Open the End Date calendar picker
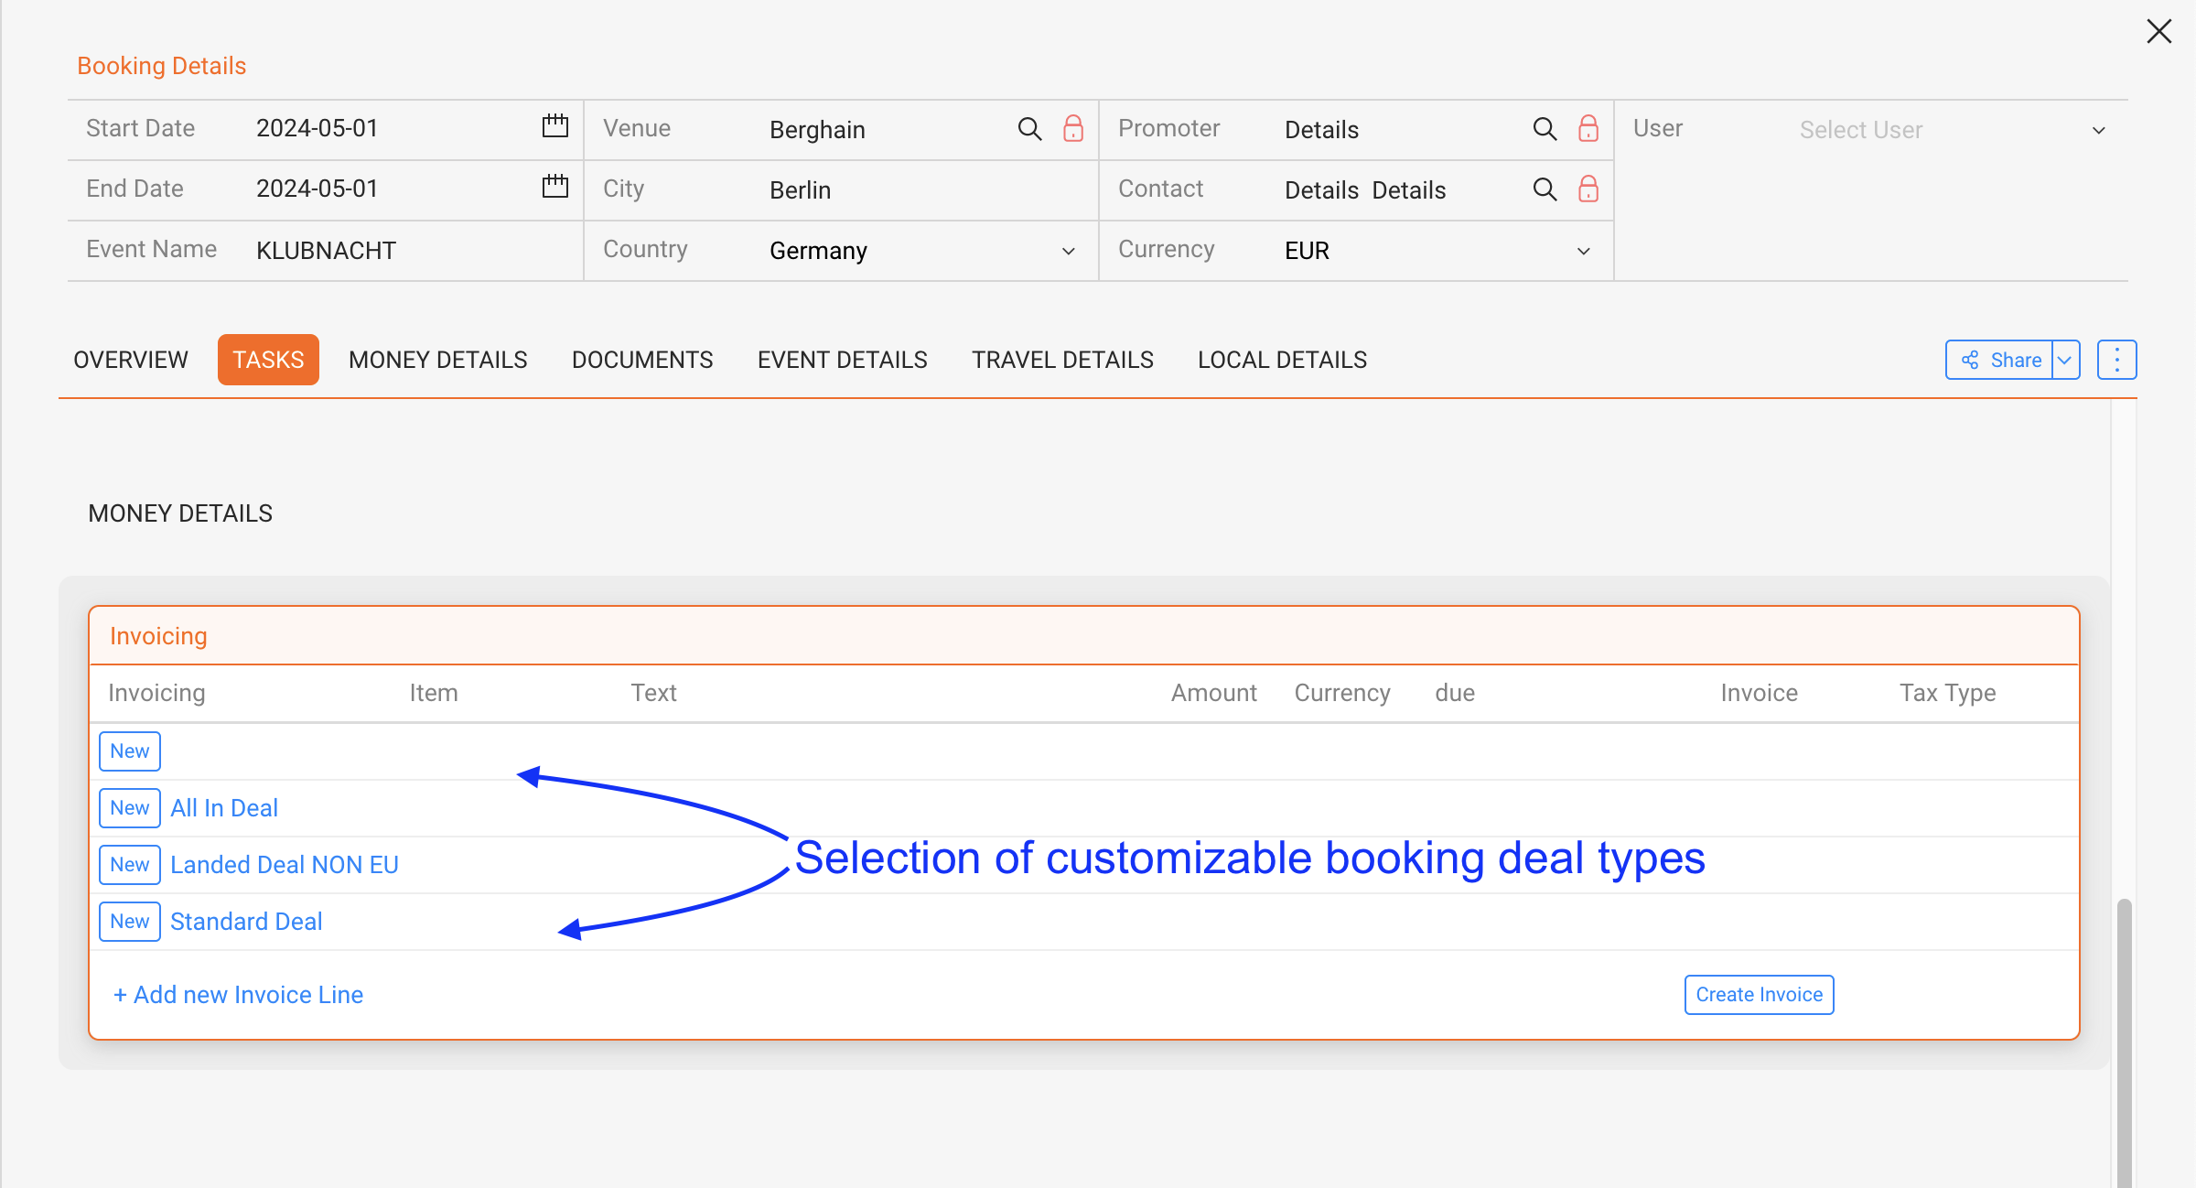 pyautogui.click(x=554, y=188)
